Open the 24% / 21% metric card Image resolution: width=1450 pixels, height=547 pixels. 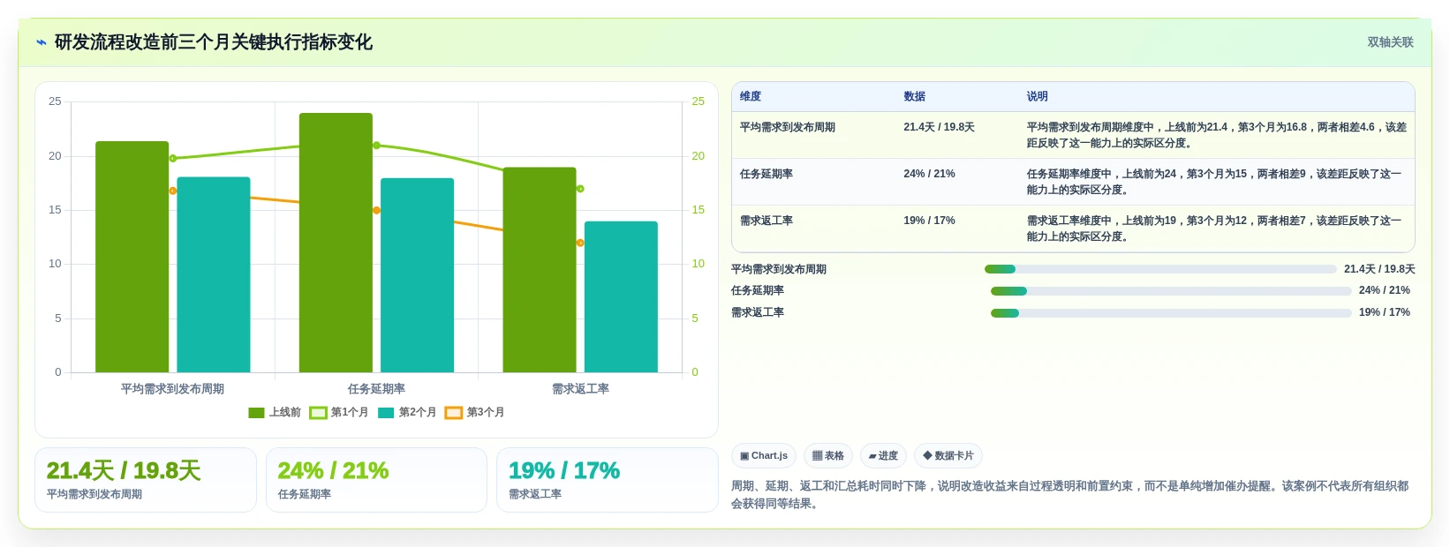coord(376,480)
